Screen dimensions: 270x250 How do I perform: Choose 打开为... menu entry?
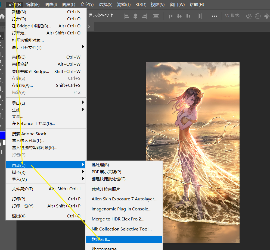pos(46,33)
